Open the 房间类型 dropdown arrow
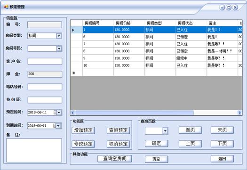Screen dimensions: 247x170 click(59, 36)
